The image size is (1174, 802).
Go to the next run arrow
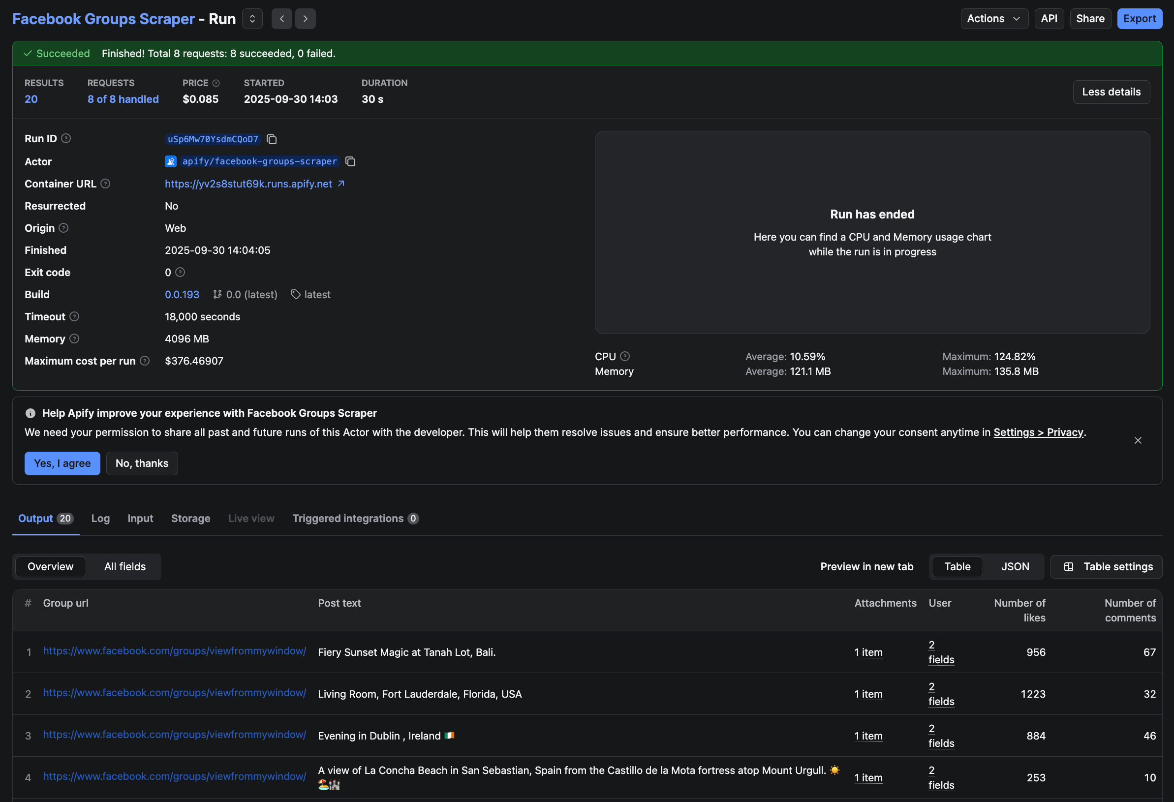point(305,19)
